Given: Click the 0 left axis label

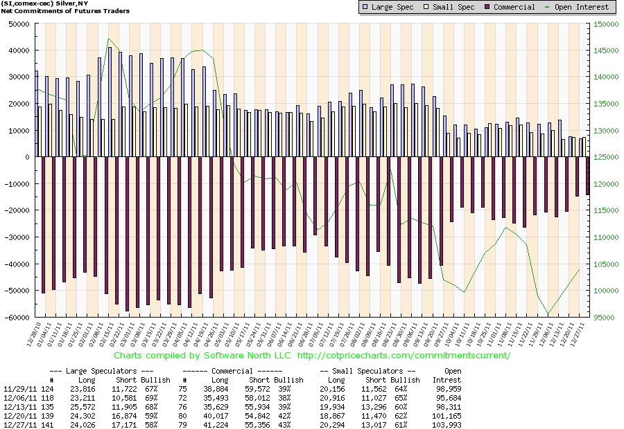Looking at the screenshot, I should pyautogui.click(x=28, y=157).
